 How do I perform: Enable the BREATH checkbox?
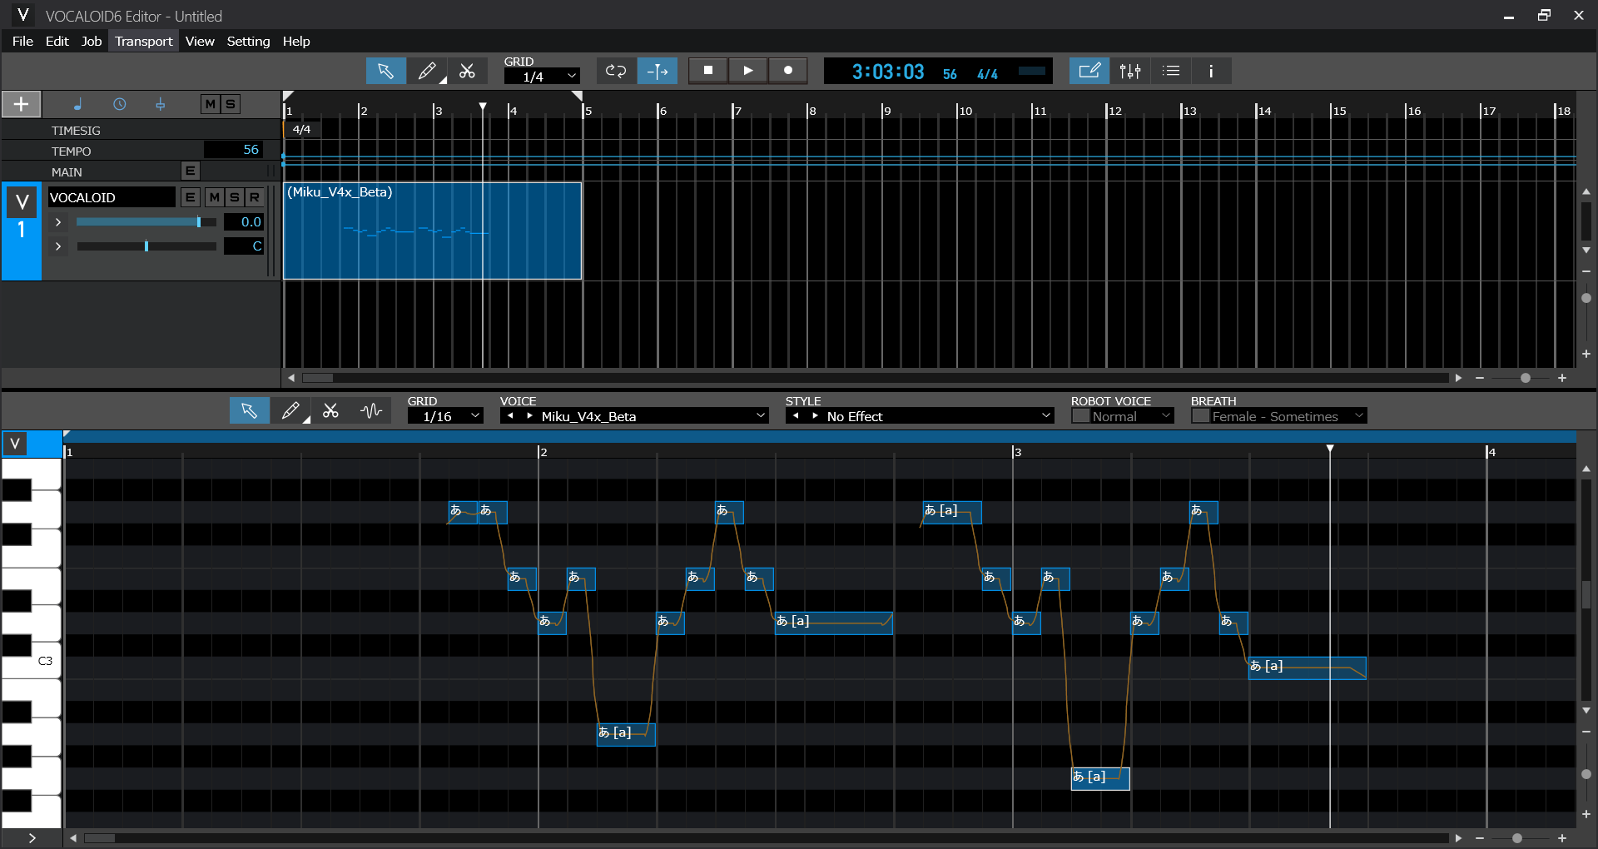coord(1200,416)
